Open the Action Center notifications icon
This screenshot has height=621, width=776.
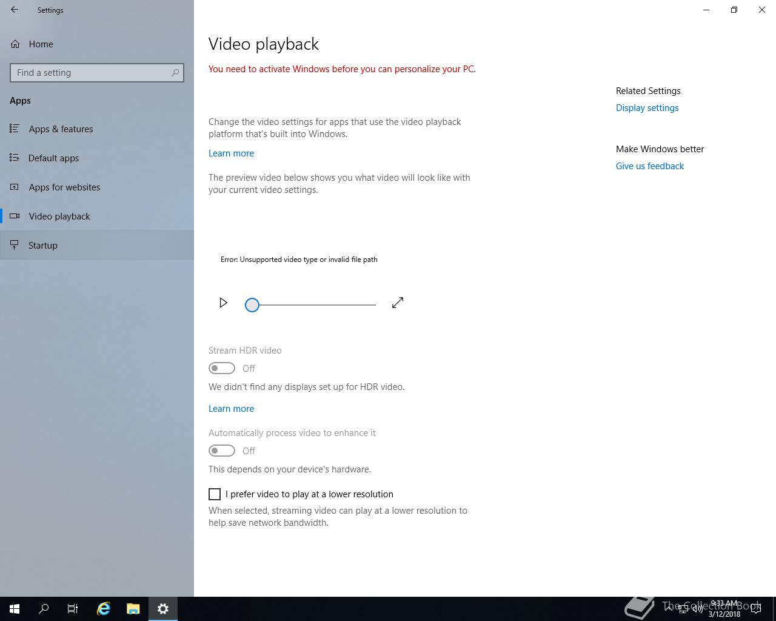click(x=756, y=609)
